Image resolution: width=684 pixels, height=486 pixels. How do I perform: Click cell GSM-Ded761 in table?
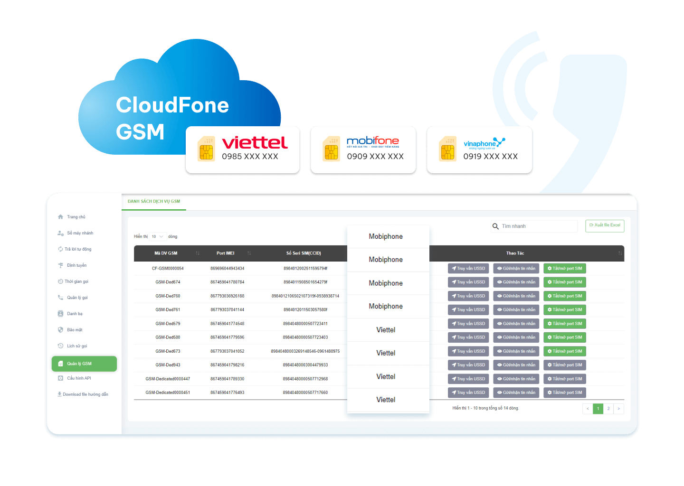[168, 310]
